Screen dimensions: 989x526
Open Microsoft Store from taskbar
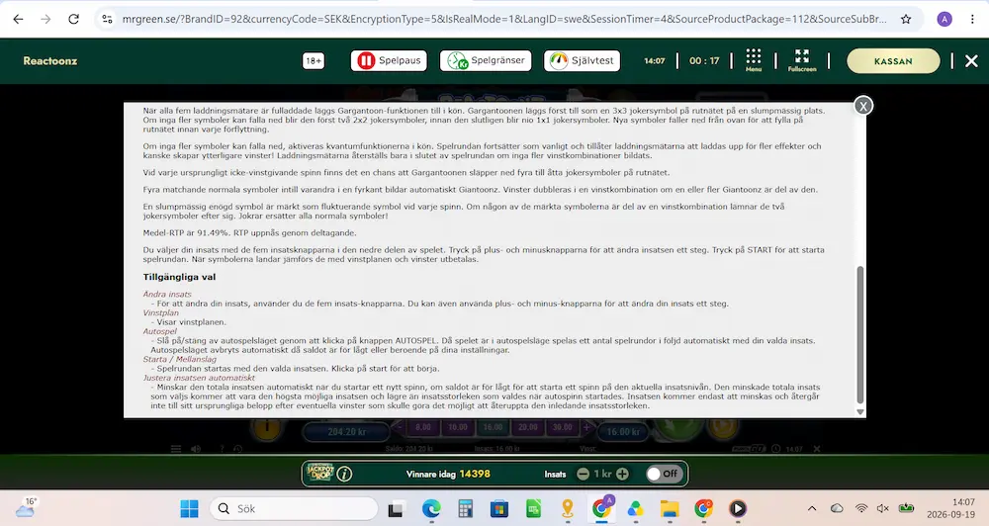click(498, 508)
